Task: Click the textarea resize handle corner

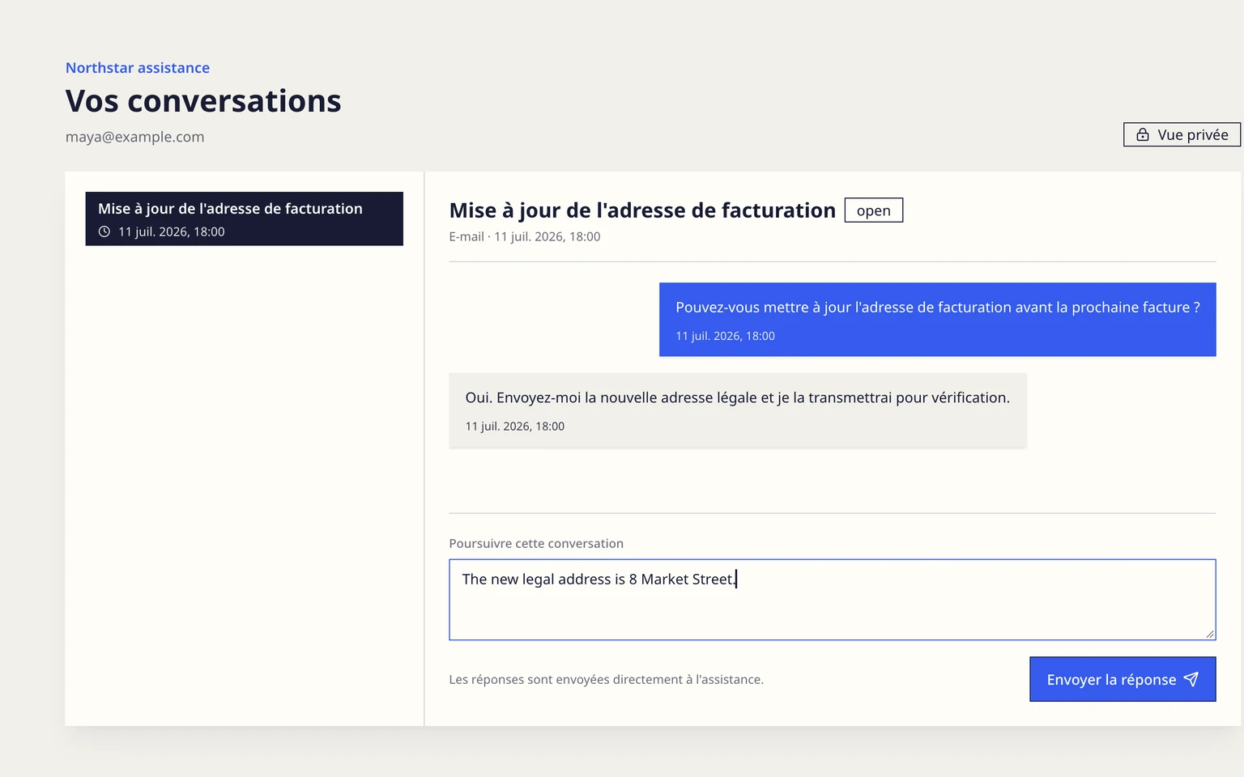Action: 1210,634
